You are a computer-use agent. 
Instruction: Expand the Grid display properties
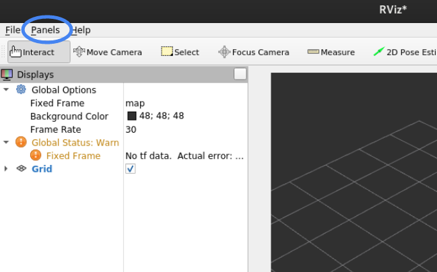(6, 168)
